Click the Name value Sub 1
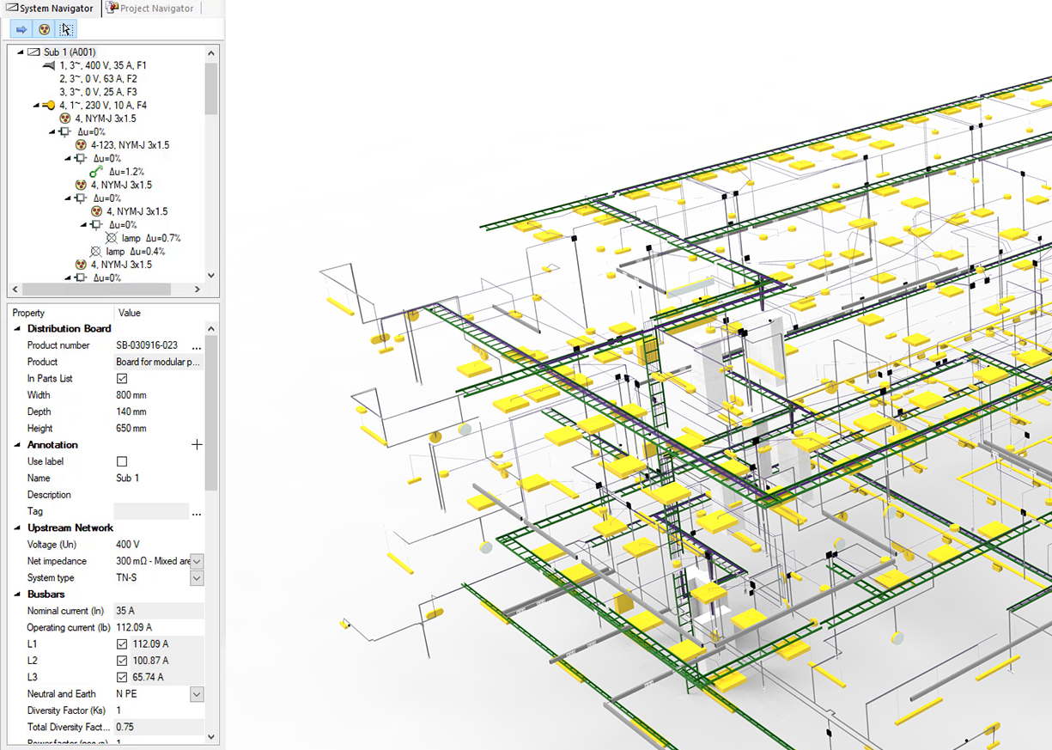The height and width of the screenshot is (750, 1052). 127,479
